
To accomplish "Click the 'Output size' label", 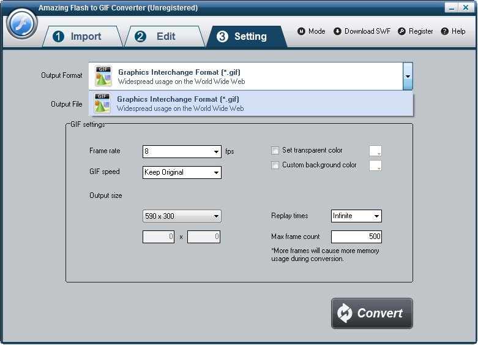I will pyautogui.click(x=105, y=195).
